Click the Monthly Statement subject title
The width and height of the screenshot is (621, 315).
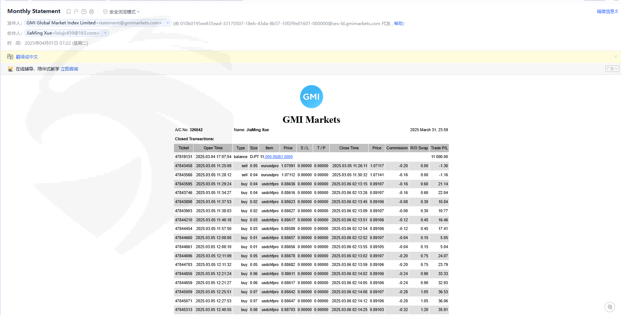34,11
